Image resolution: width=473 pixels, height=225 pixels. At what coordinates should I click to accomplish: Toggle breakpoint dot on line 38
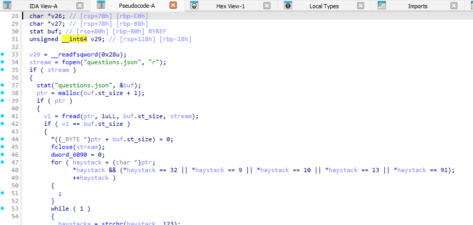[x=4, y=93]
